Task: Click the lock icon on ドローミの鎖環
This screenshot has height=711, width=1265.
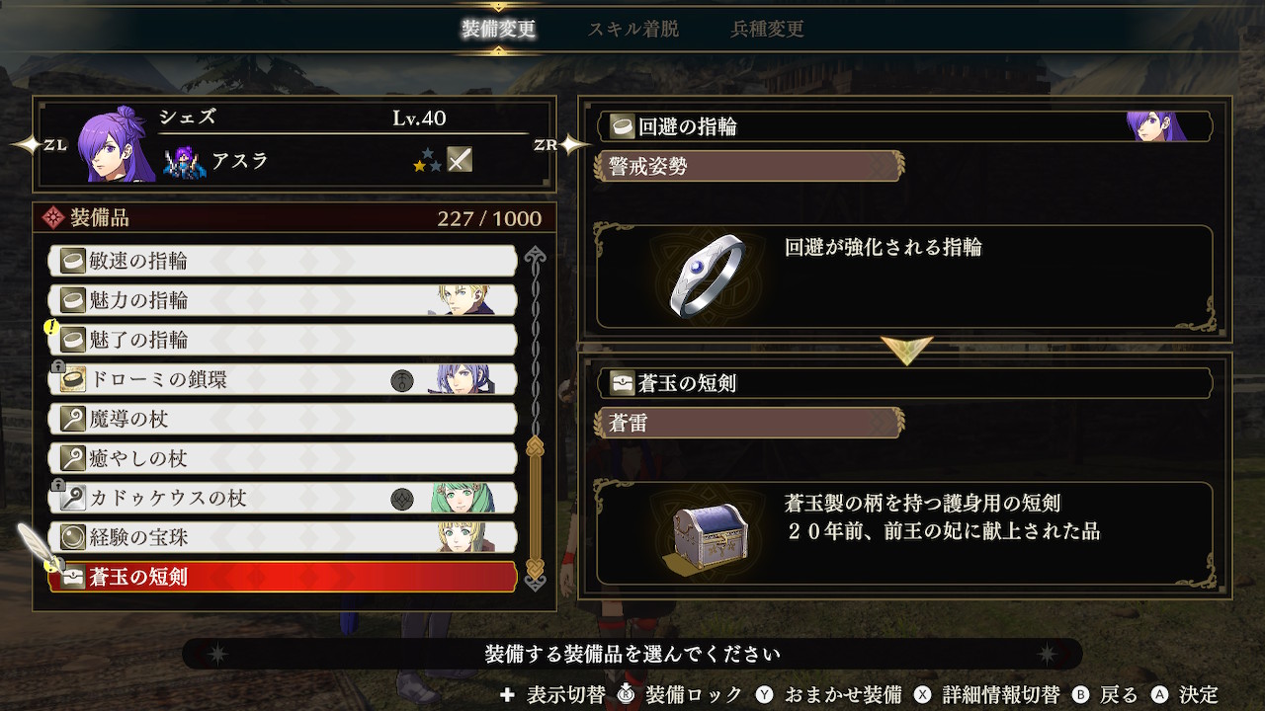Action: click(x=57, y=366)
